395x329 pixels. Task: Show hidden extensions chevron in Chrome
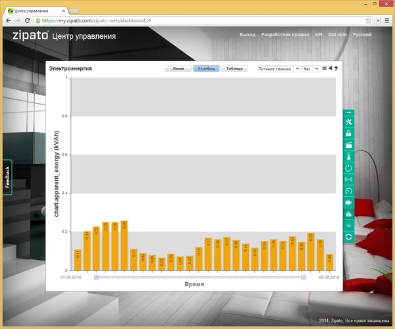(x=379, y=20)
